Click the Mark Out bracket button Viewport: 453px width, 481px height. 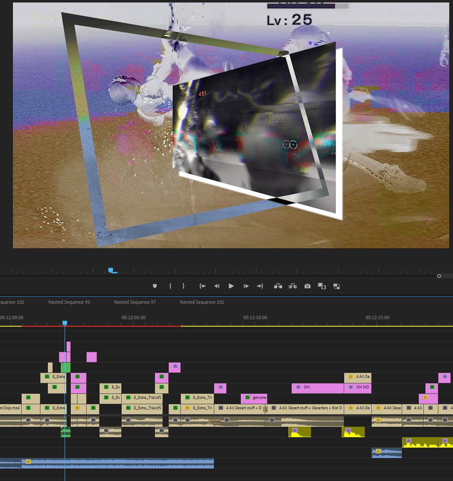pos(183,286)
